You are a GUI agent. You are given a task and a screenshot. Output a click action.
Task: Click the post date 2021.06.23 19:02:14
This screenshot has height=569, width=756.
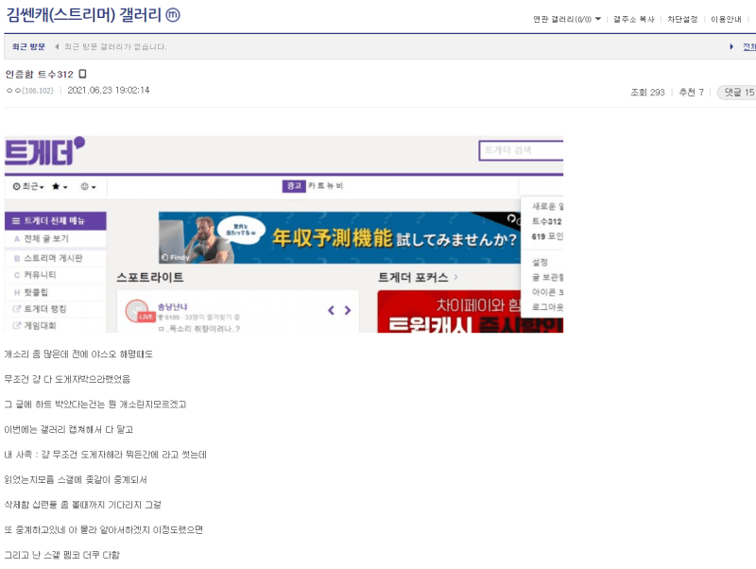click(109, 90)
